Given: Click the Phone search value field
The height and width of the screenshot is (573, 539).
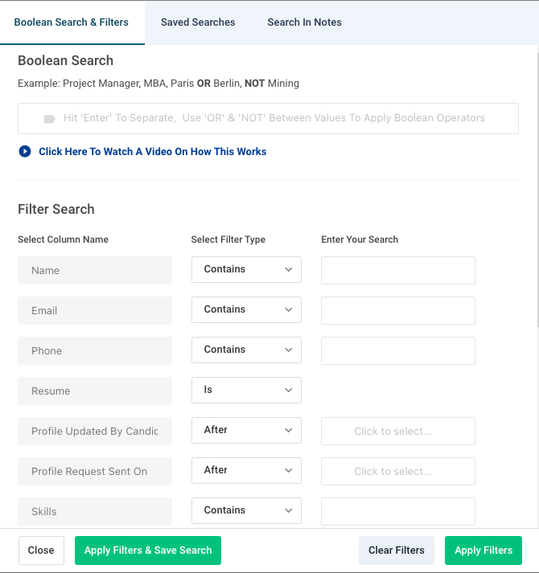Looking at the screenshot, I should (x=398, y=351).
